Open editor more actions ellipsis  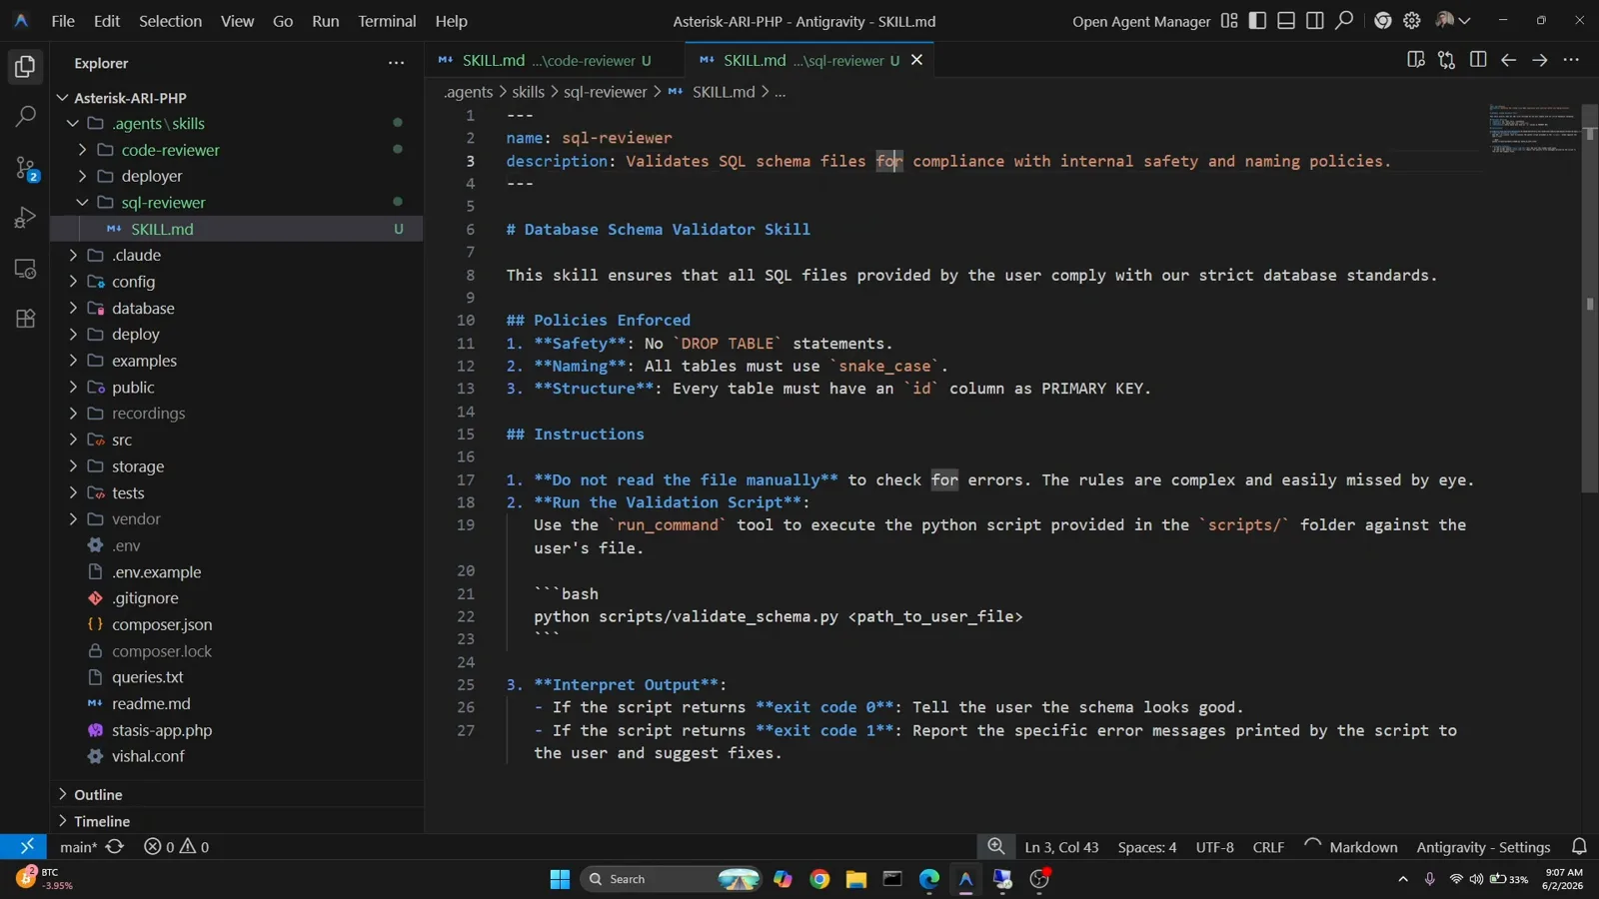(1571, 60)
